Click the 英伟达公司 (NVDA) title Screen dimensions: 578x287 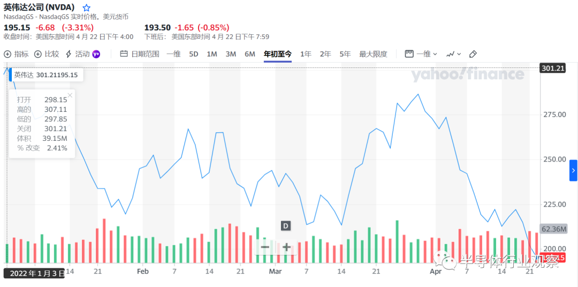(x=39, y=7)
